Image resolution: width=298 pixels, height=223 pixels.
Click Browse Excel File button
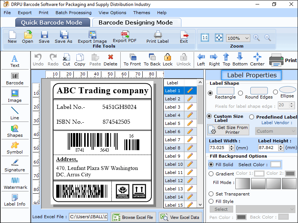[133, 217]
